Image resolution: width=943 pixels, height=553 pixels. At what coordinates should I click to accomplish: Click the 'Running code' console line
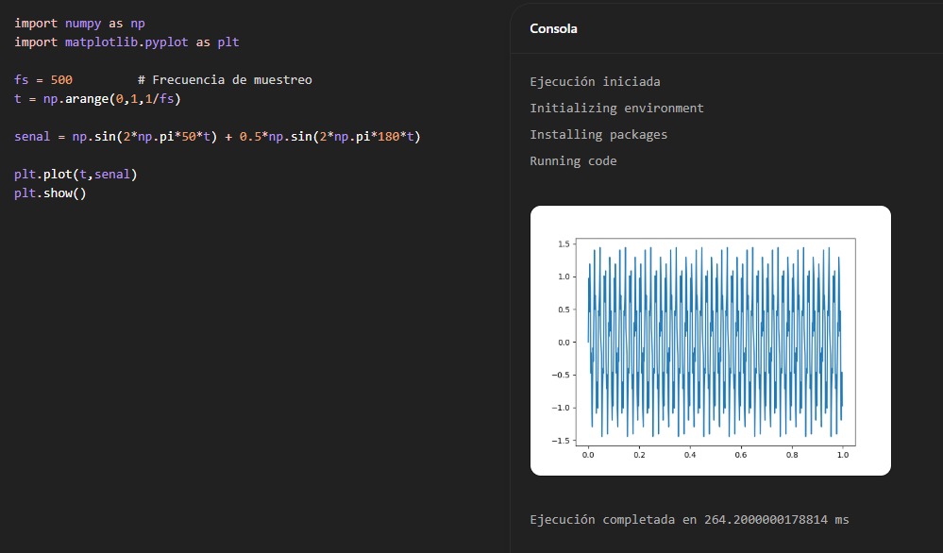point(573,161)
